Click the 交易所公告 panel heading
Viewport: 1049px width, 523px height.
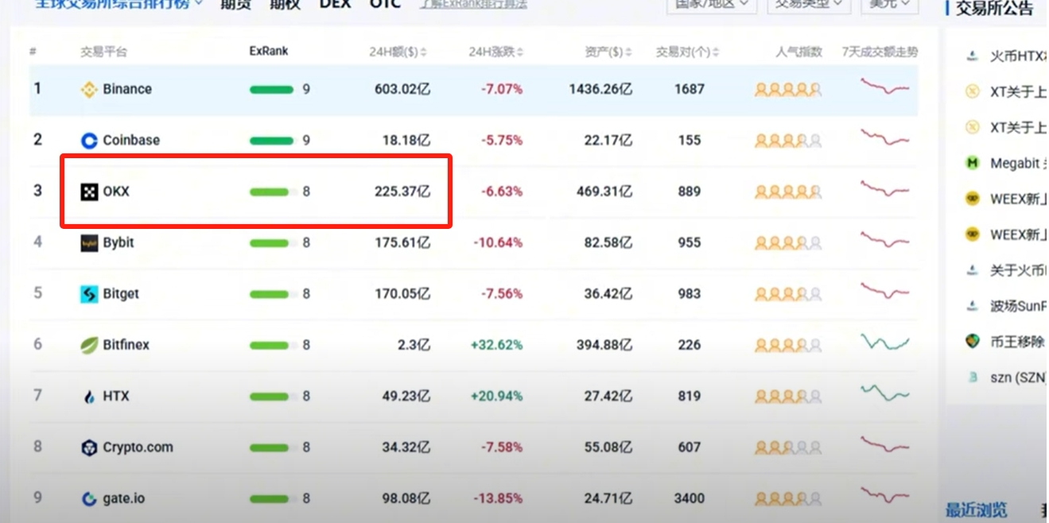point(994,8)
